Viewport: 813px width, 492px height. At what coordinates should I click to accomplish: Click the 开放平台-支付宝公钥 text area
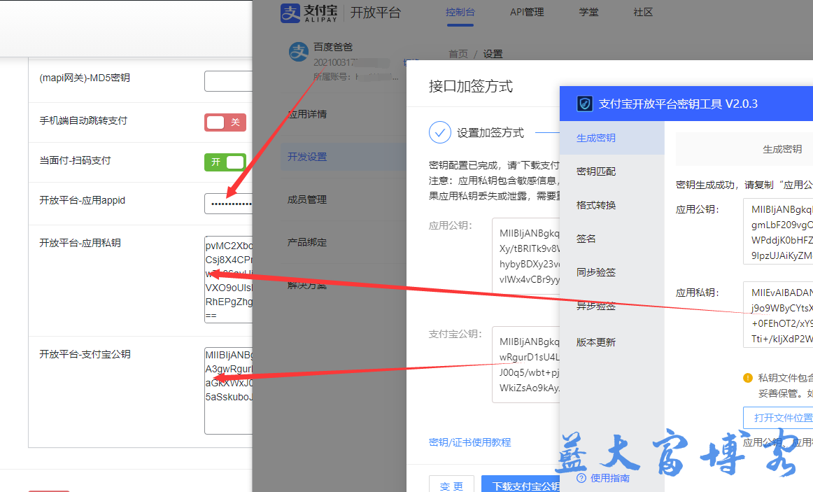tap(228, 391)
